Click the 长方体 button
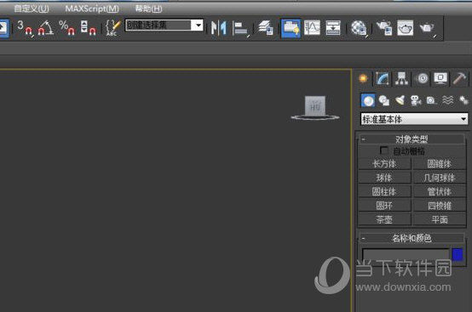The height and width of the screenshot is (312, 472). coord(384,164)
